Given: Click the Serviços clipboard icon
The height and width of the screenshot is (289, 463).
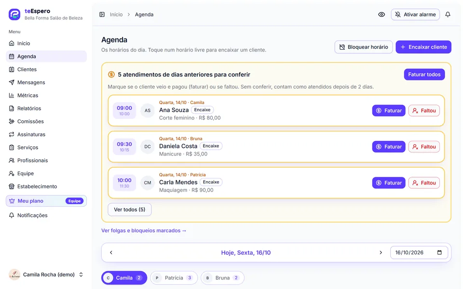Looking at the screenshot, I should coord(12,147).
